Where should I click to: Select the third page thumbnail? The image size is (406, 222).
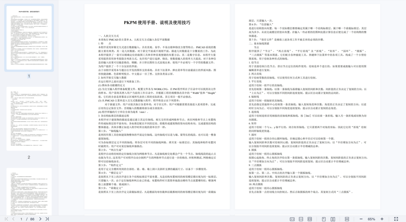tap(29, 192)
